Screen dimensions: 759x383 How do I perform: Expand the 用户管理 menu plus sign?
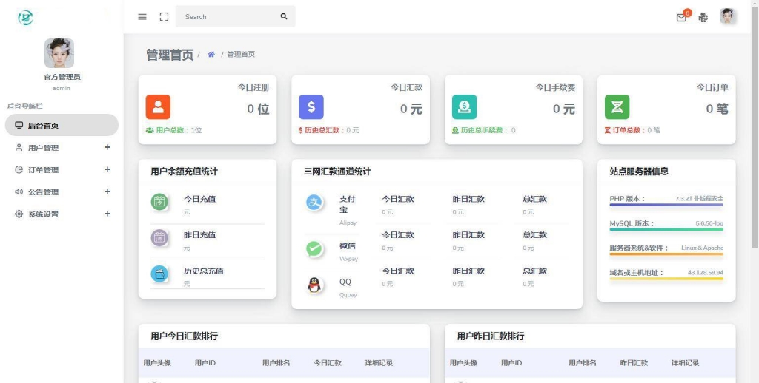107,148
